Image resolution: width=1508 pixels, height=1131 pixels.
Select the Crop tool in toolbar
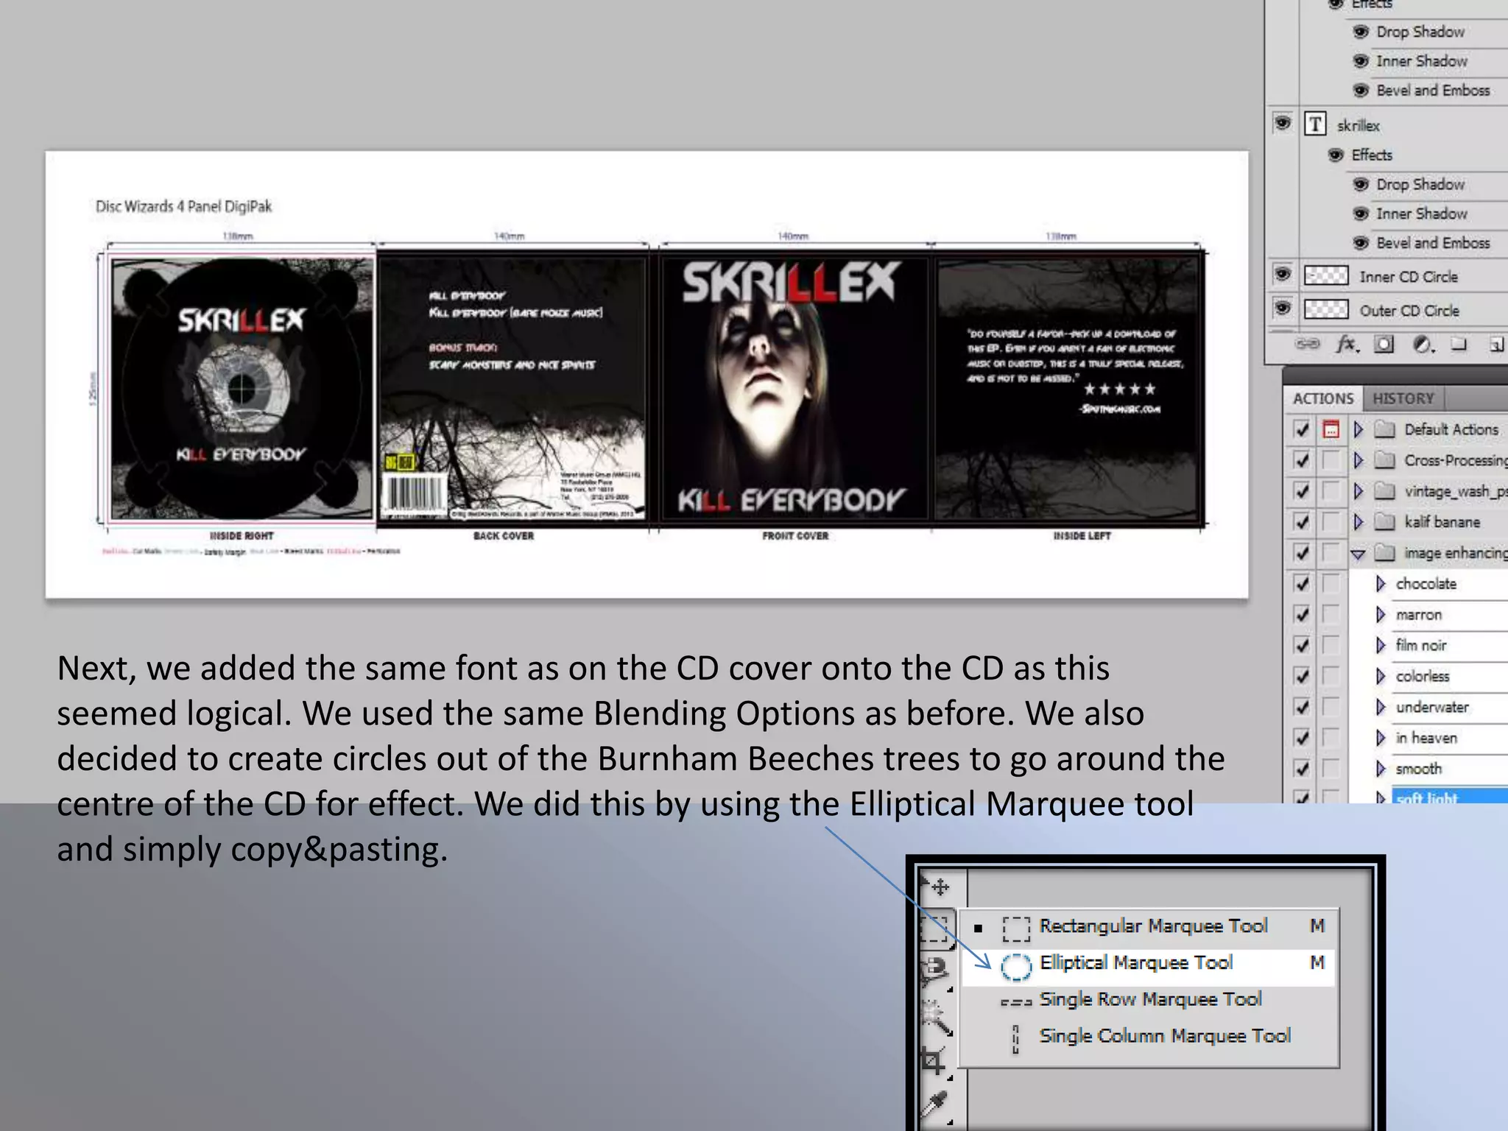(933, 1061)
